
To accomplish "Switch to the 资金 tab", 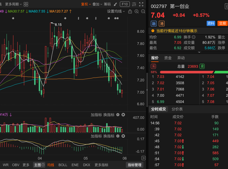I will [x=168, y=58].
